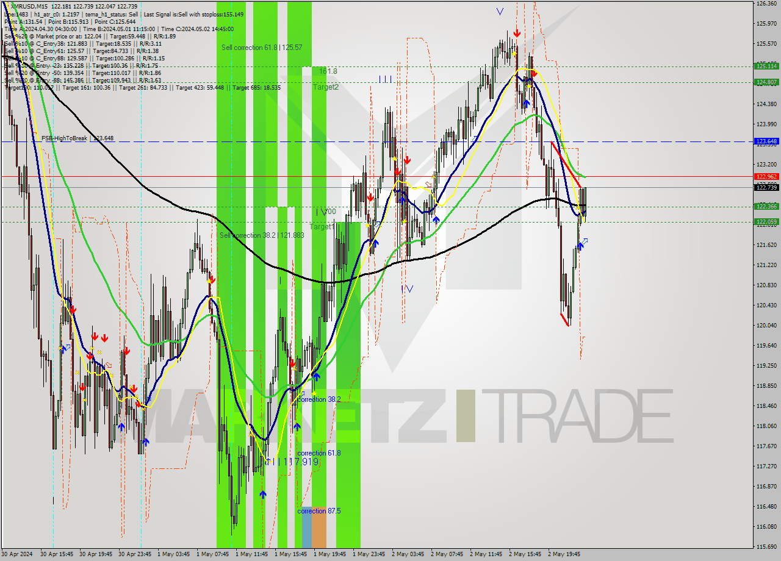Image resolution: width=781 pixels, height=561 pixels.
Task: Click the '1 May 19:45' time axis label
Action: (329, 554)
